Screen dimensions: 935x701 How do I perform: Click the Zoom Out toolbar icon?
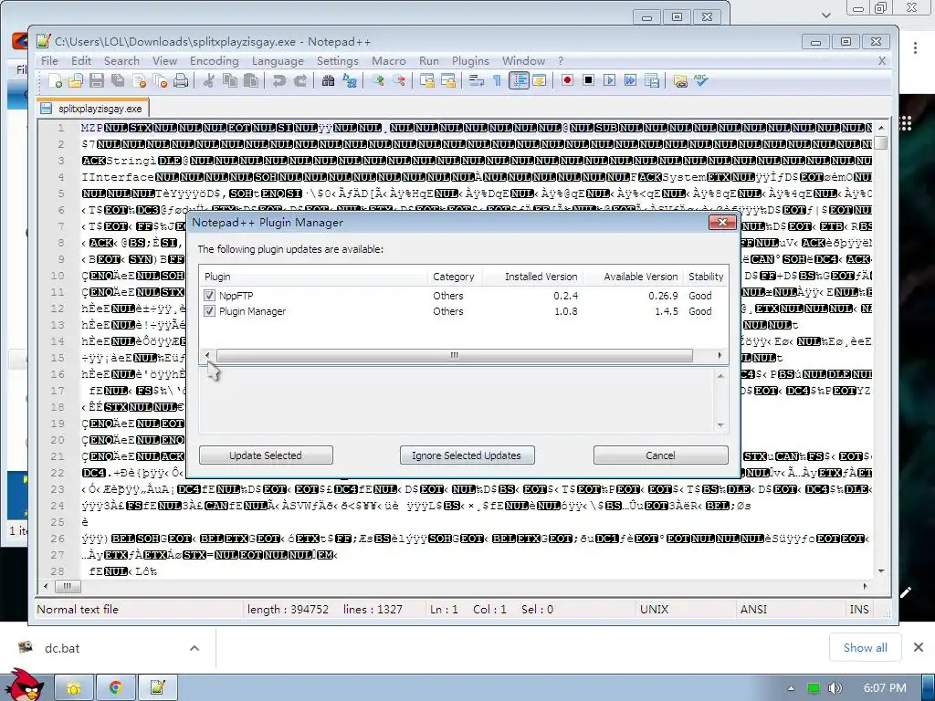399,80
